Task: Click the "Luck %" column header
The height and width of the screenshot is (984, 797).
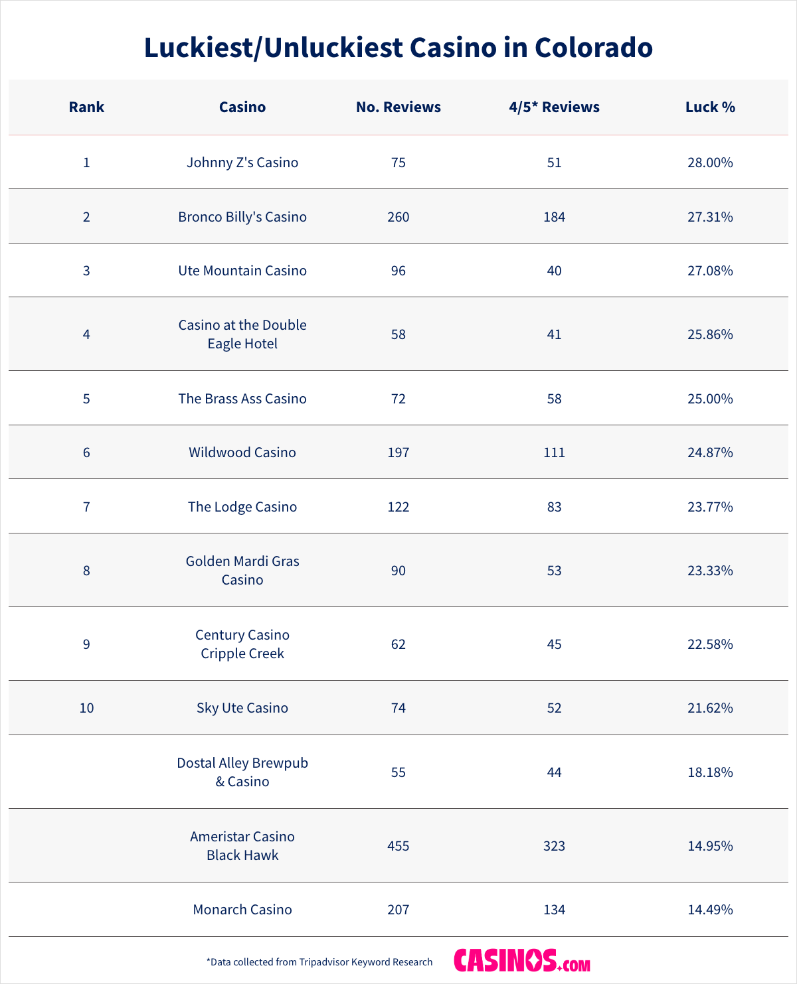Action: point(710,107)
